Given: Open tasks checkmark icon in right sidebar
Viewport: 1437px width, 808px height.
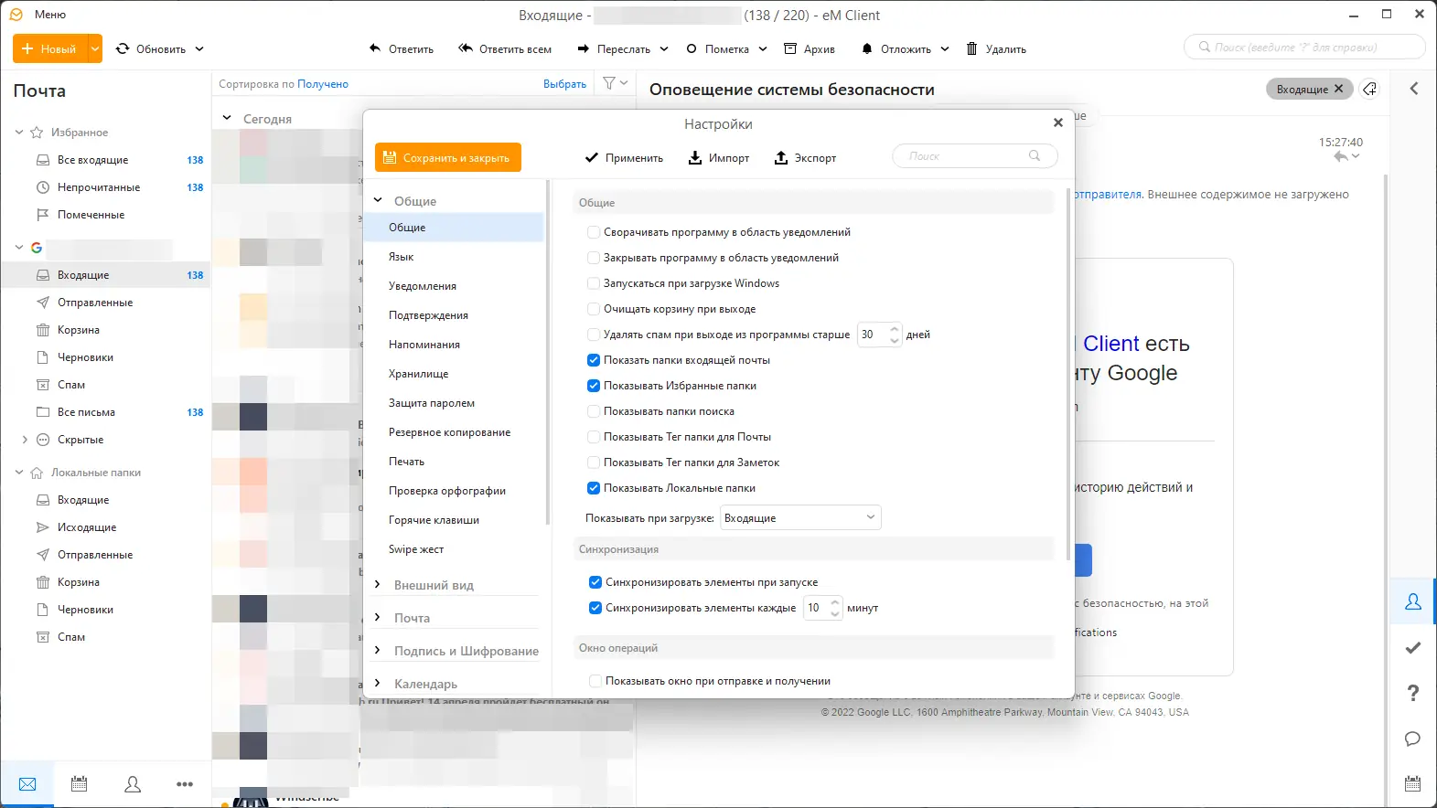Looking at the screenshot, I should 1413,647.
